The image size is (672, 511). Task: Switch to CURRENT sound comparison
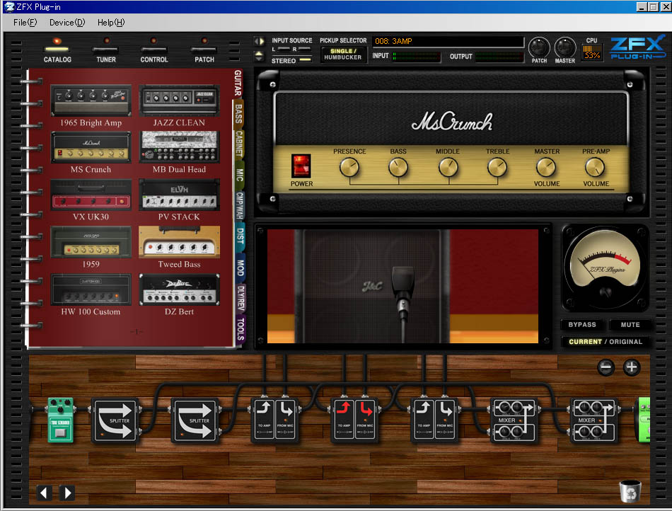[x=586, y=342]
